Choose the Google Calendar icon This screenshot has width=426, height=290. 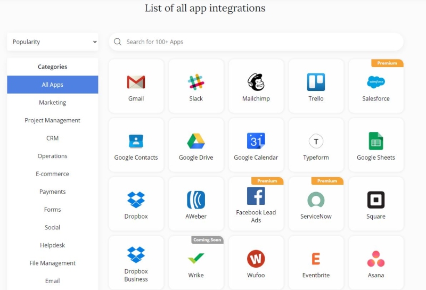256,141
